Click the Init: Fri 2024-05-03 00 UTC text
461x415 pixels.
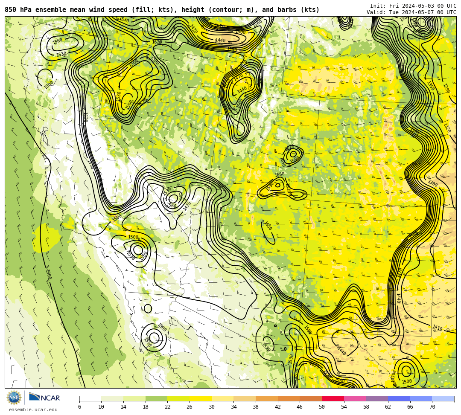(413, 6)
